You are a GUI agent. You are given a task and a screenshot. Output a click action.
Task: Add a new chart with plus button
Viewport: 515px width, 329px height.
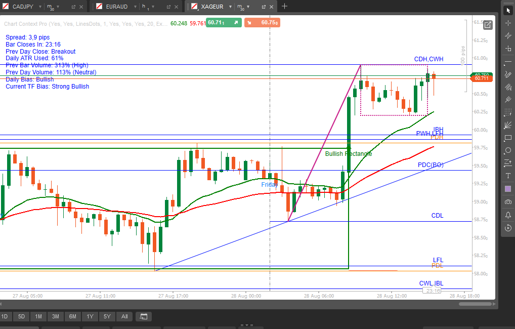284,6
